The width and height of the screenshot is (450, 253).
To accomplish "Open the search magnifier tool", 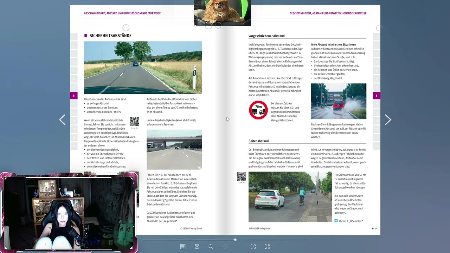I will click(x=211, y=247).
